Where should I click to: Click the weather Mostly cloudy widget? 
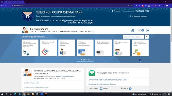click(x=139, y=94)
